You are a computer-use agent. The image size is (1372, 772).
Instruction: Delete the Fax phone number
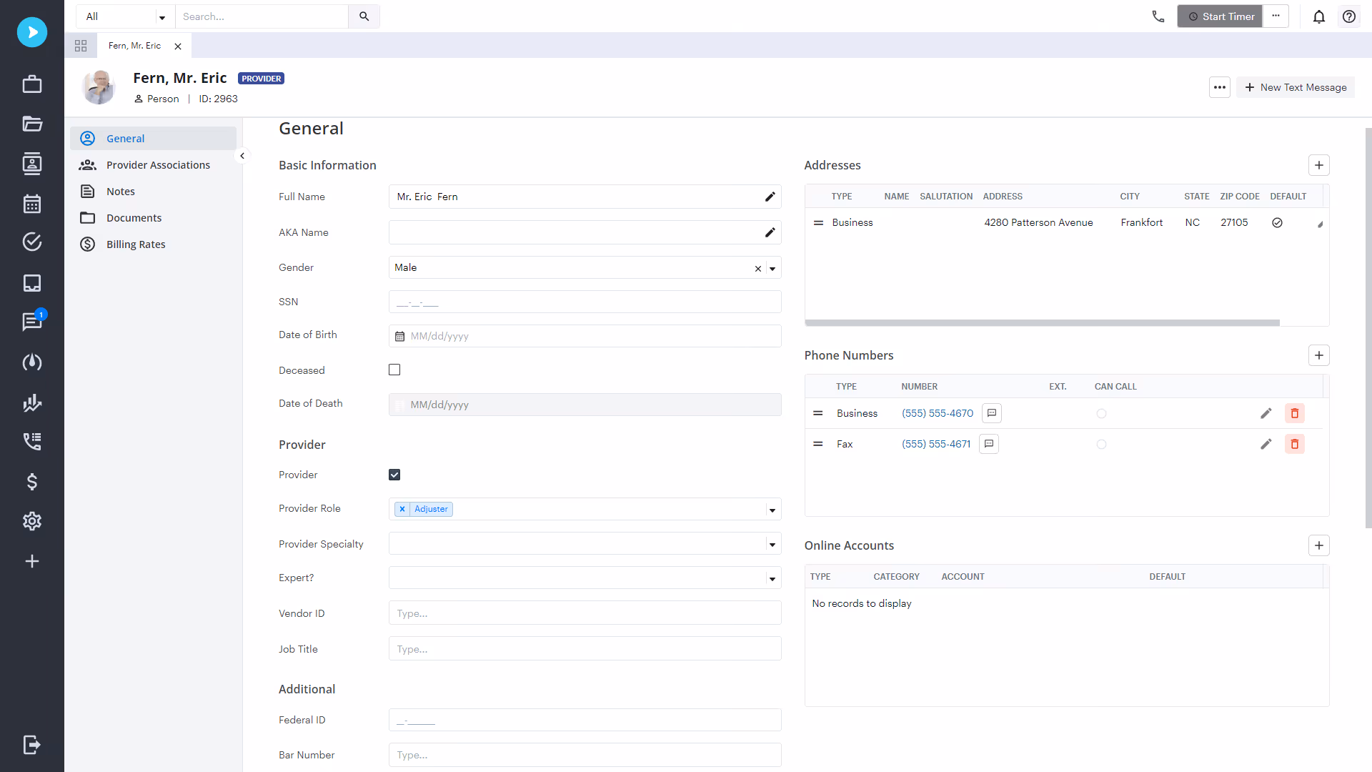[1295, 444]
